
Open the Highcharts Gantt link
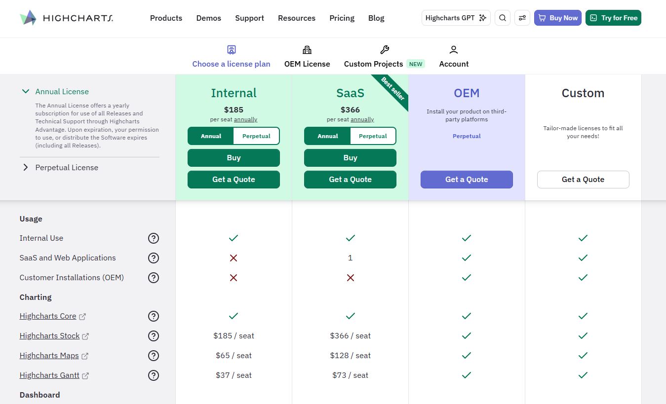(x=49, y=375)
